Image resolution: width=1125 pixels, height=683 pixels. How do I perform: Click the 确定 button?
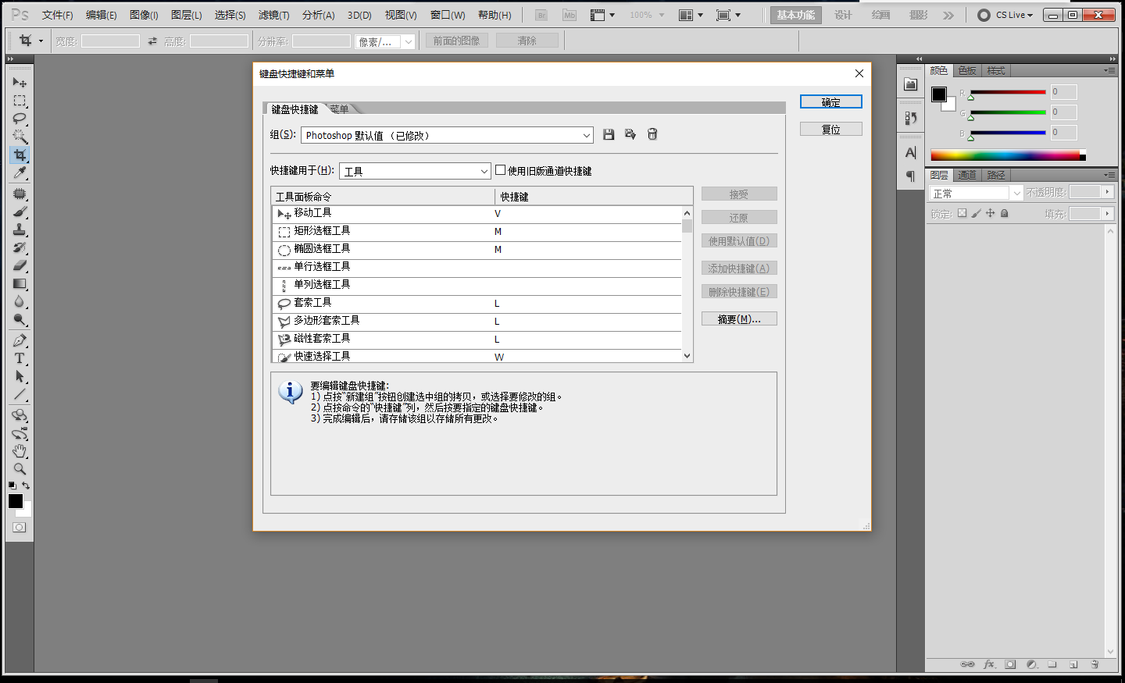pos(831,102)
